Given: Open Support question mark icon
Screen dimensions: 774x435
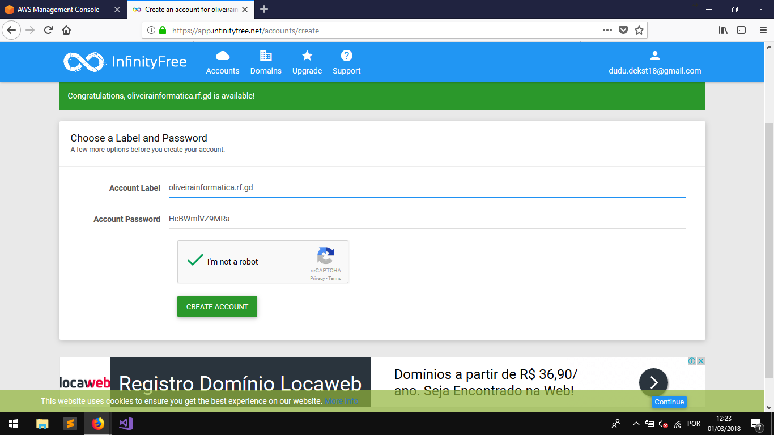Looking at the screenshot, I should [346, 56].
